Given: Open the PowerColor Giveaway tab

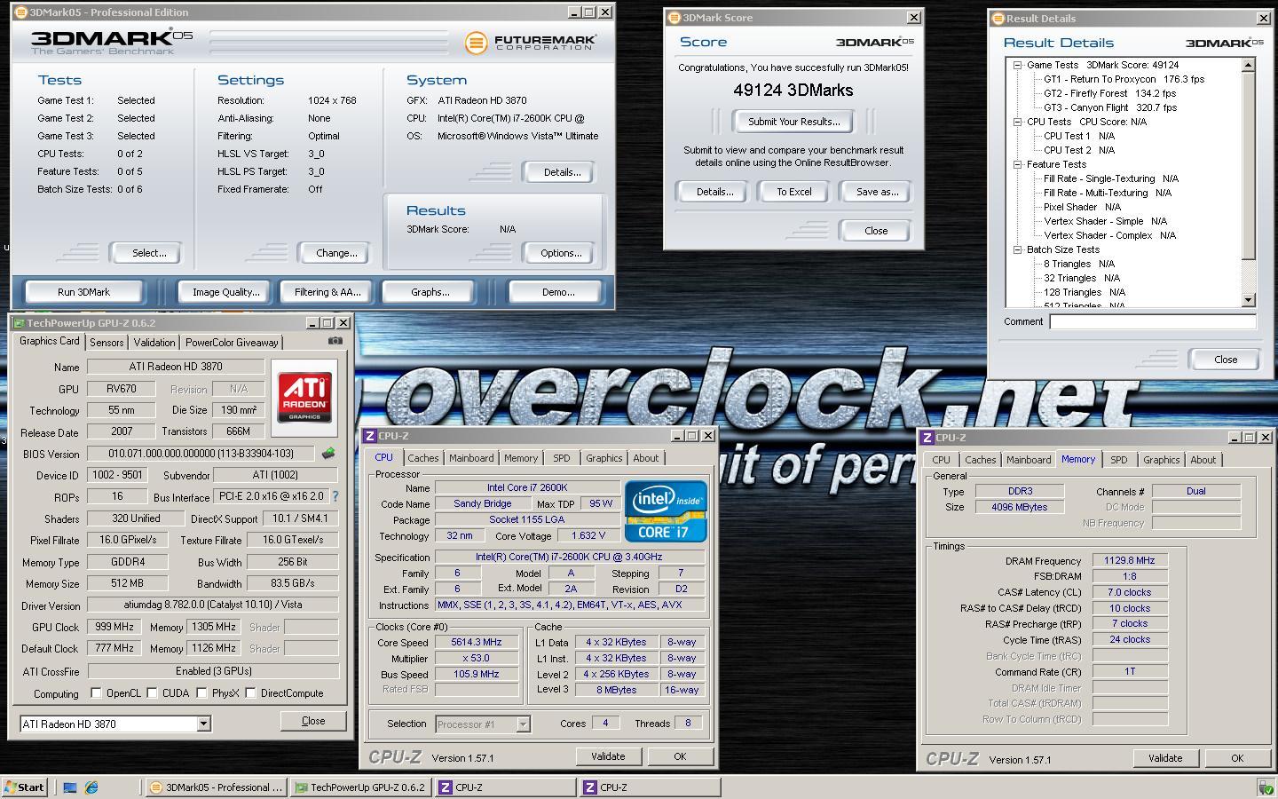Looking at the screenshot, I should [232, 343].
